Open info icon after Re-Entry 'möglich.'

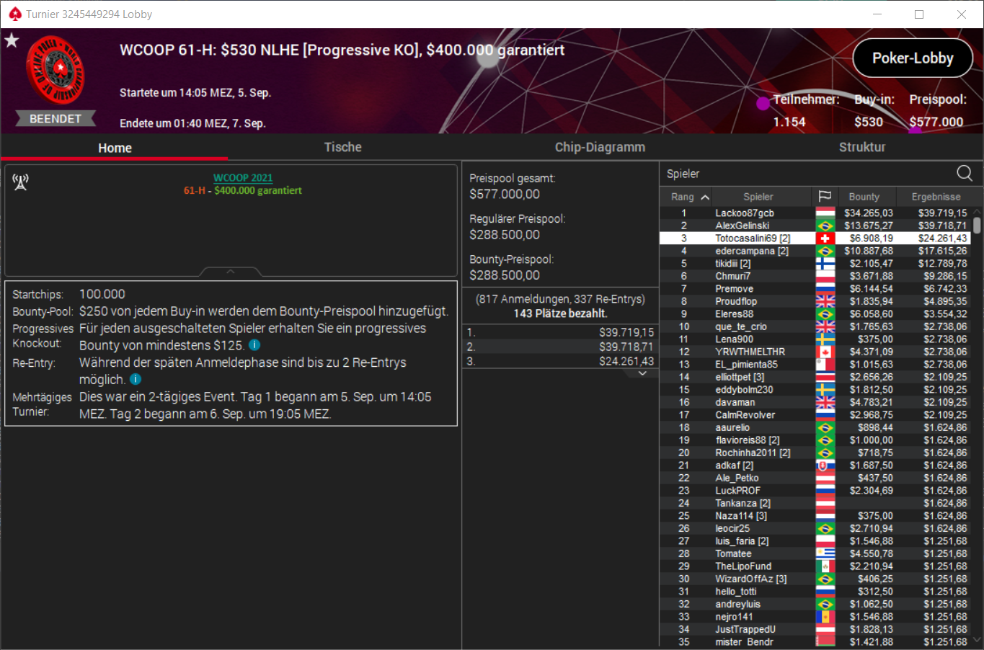tap(136, 379)
